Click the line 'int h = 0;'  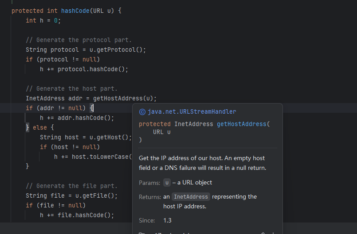[43, 20]
